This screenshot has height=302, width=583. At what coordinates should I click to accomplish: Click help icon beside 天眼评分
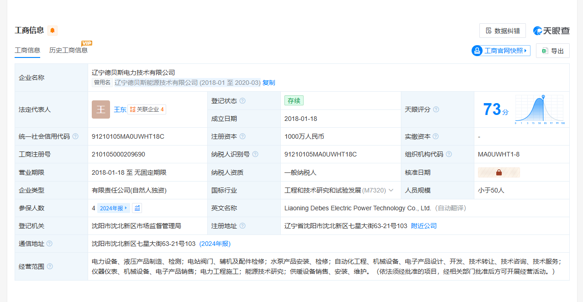pyautogui.click(x=436, y=109)
